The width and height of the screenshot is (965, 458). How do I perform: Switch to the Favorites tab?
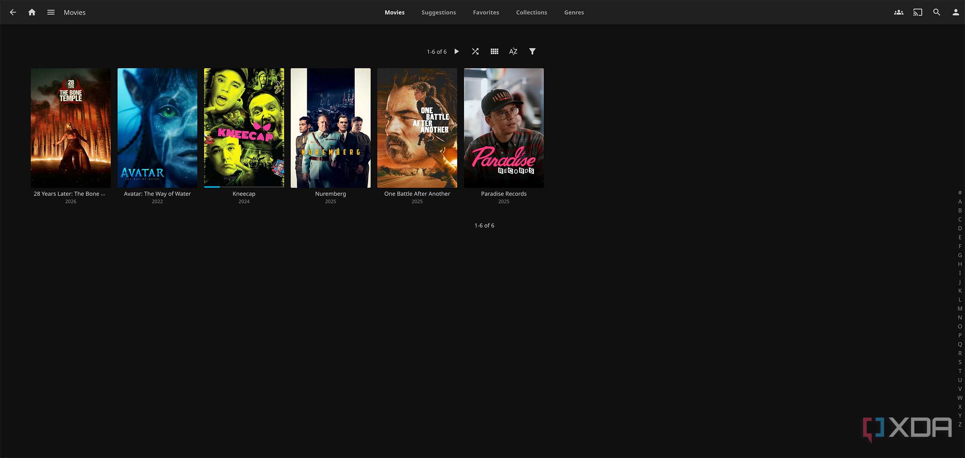pos(486,12)
